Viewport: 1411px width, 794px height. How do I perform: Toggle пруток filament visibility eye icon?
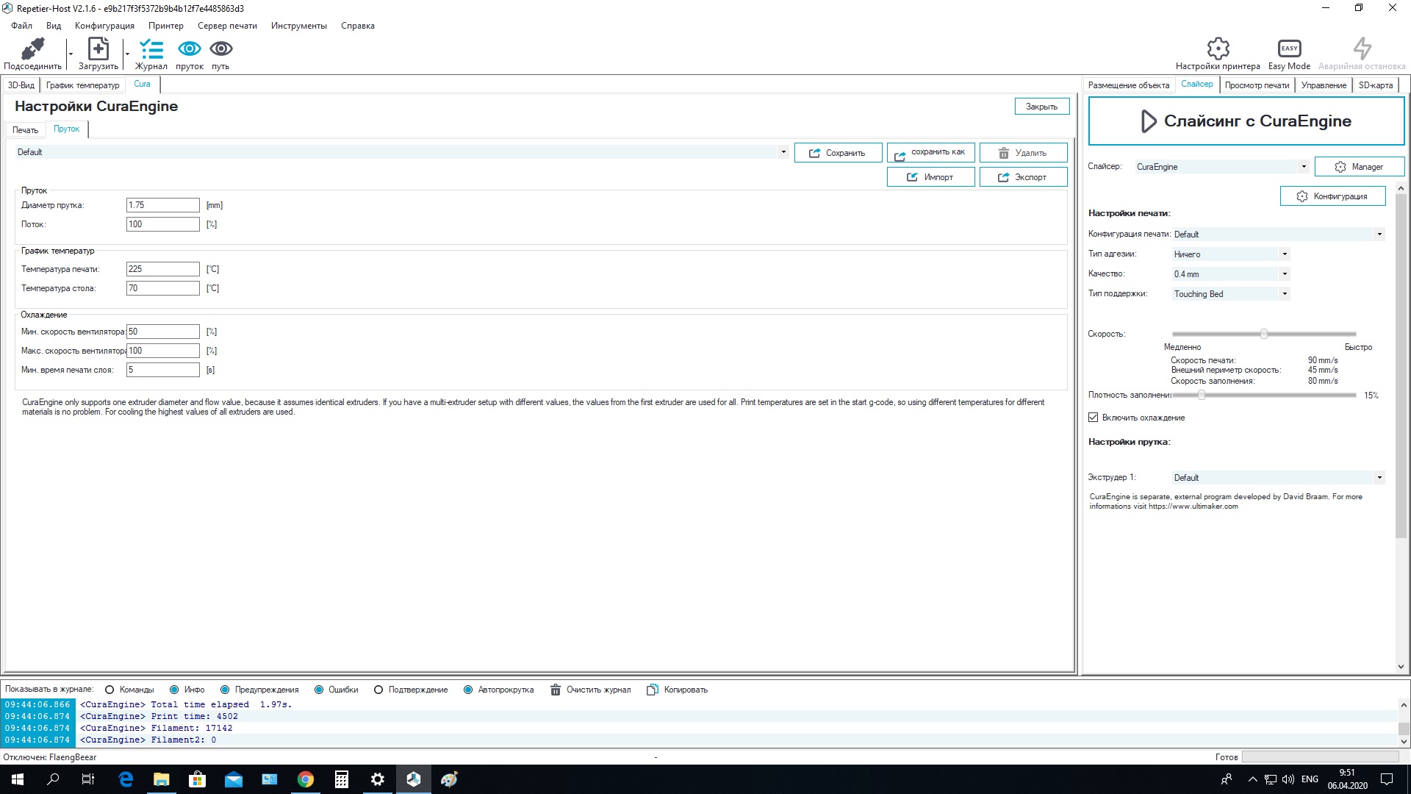(190, 49)
